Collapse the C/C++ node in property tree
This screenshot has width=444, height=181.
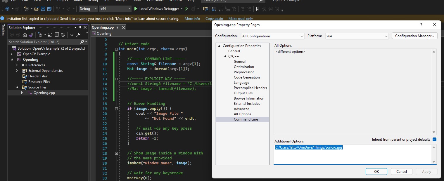click(x=225, y=56)
